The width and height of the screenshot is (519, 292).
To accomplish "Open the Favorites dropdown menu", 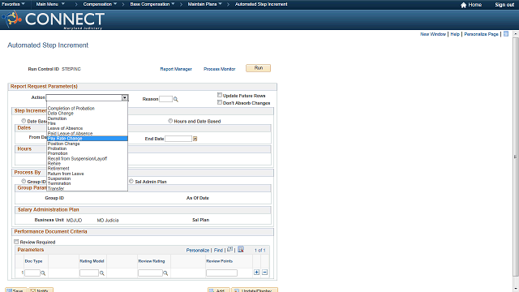I will [13, 4].
